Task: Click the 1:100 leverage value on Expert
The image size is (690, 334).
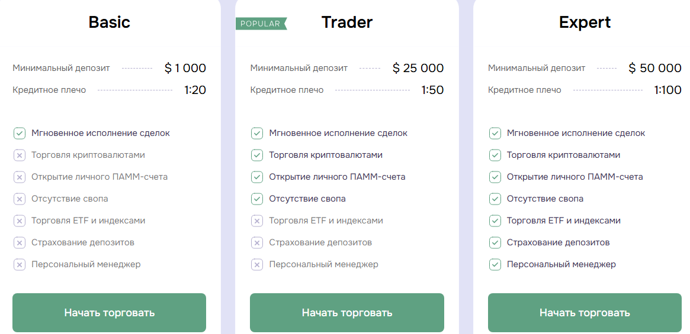Action: (667, 90)
